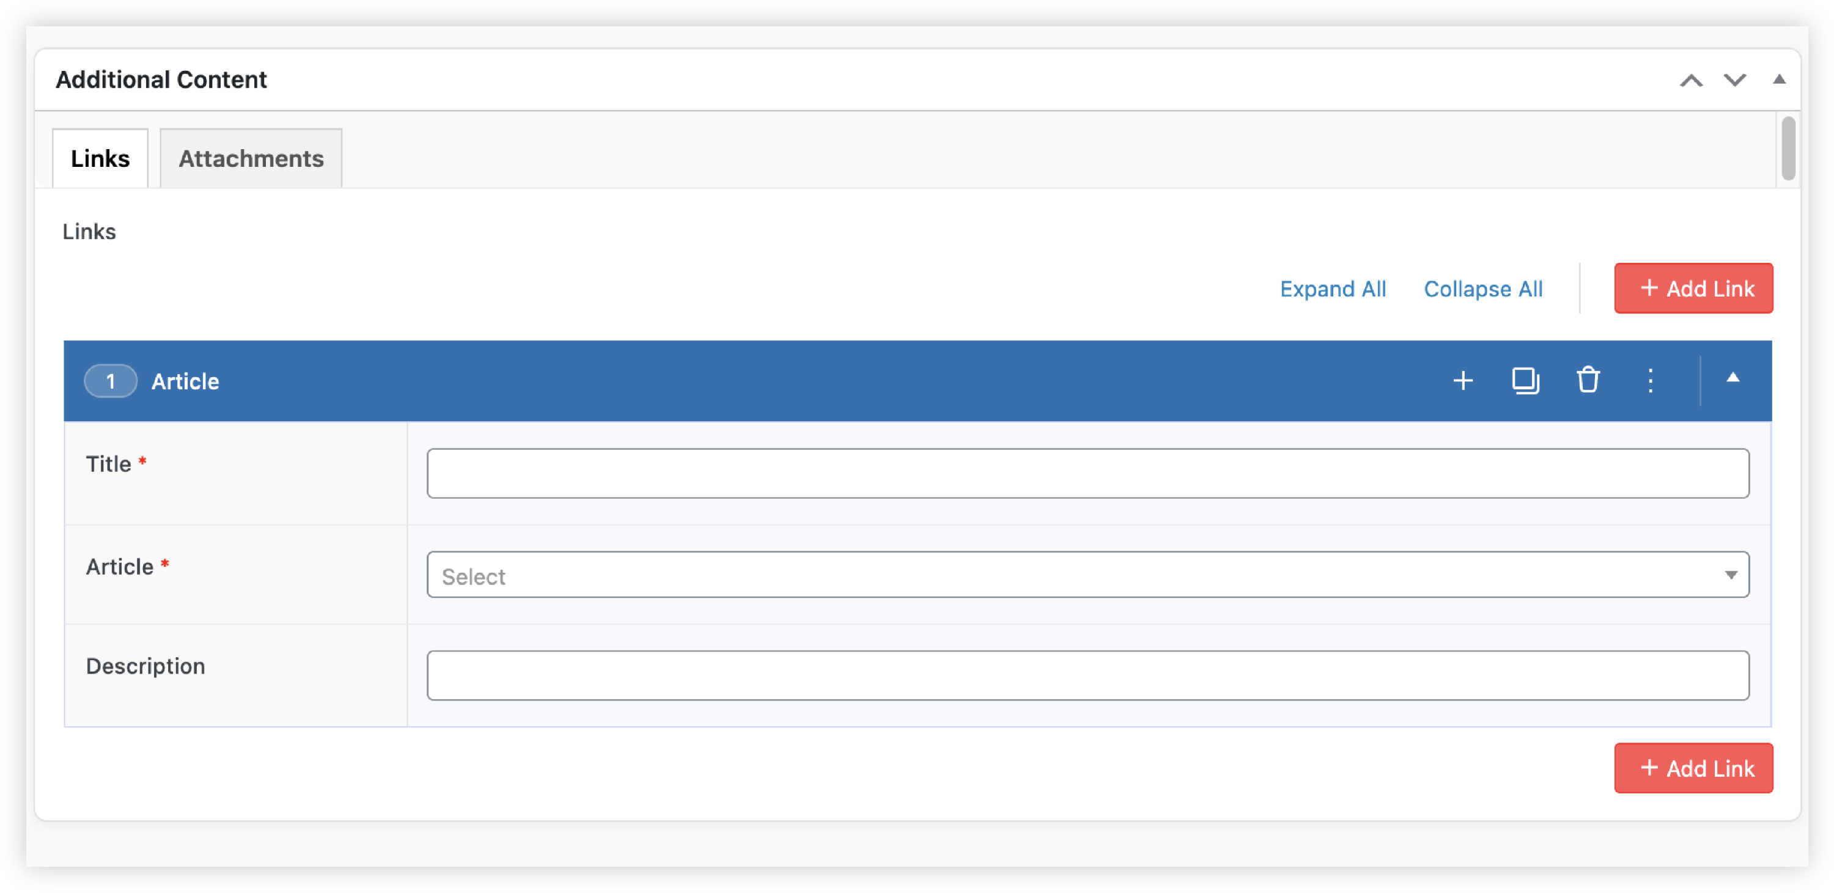
Task: Click the row number 1 badge
Action: [111, 381]
